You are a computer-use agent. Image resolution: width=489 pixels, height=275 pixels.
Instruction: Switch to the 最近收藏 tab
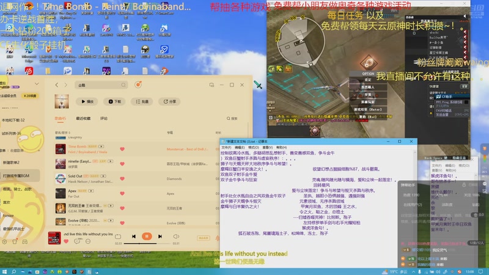pyautogui.click(x=83, y=119)
